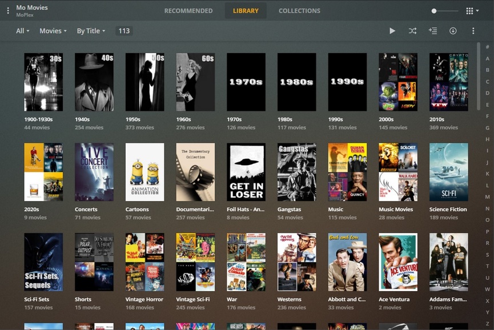Click the Vintage Horror title link

(144, 299)
